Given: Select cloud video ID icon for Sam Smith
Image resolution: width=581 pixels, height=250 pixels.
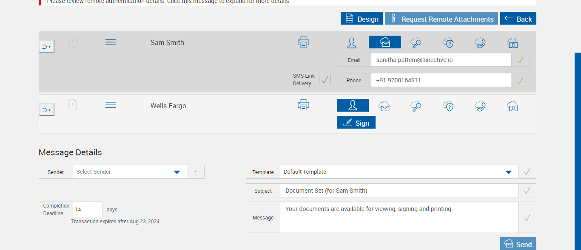Looking at the screenshot, I should (x=512, y=42).
